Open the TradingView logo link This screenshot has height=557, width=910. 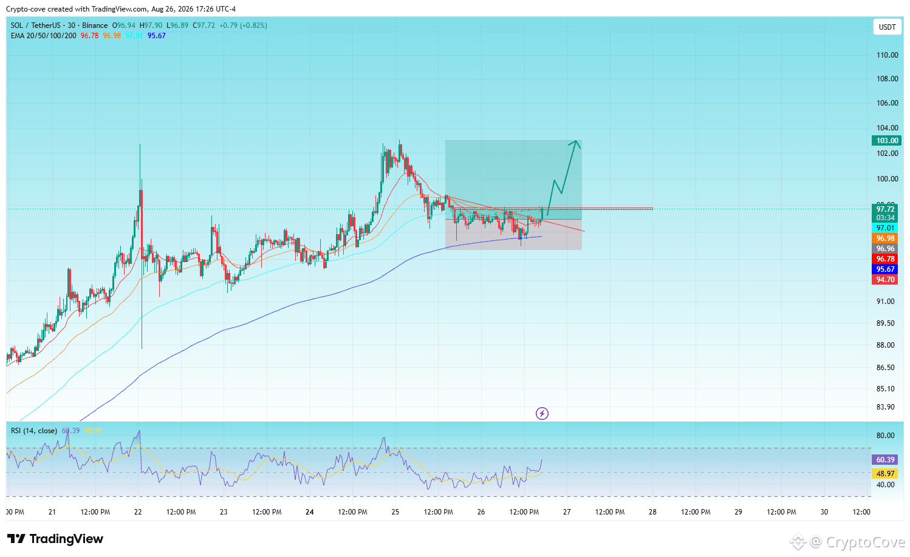(x=55, y=539)
